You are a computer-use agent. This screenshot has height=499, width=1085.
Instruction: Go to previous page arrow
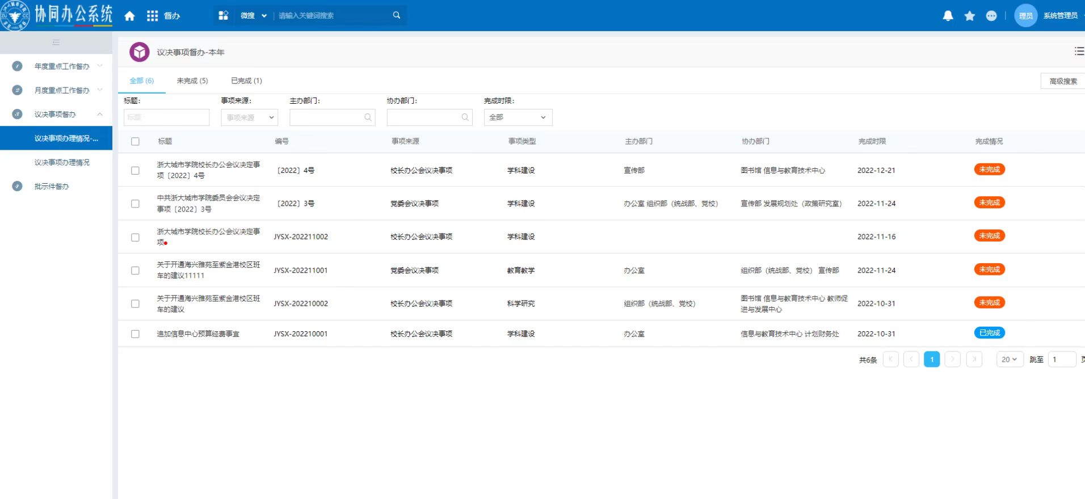pyautogui.click(x=911, y=360)
